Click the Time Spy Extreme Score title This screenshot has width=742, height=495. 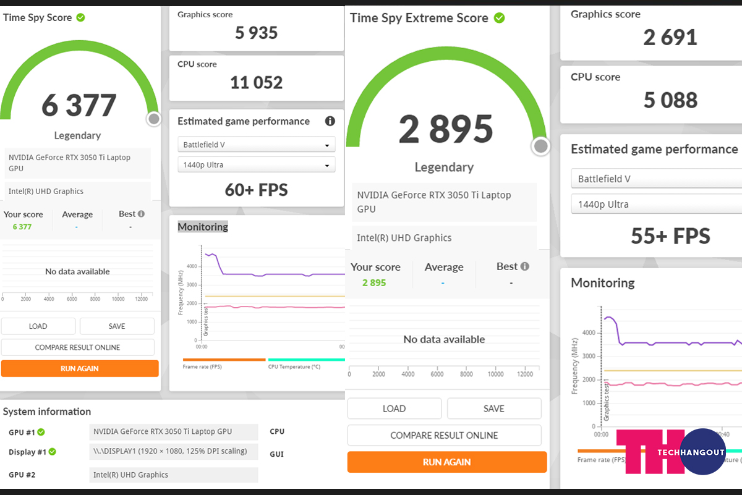click(x=419, y=18)
